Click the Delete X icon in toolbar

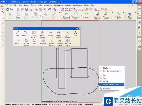(45, 9)
